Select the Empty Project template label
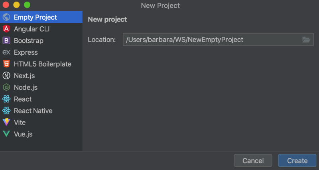 [35, 17]
